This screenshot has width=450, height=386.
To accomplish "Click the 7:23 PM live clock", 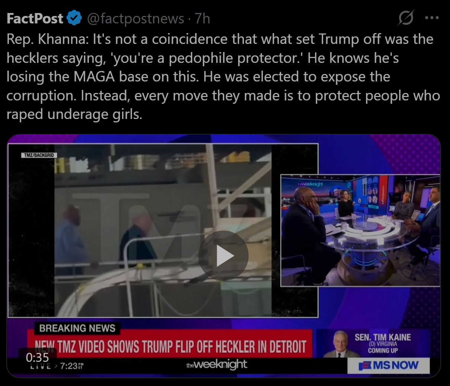I will pyautogui.click(x=72, y=366).
